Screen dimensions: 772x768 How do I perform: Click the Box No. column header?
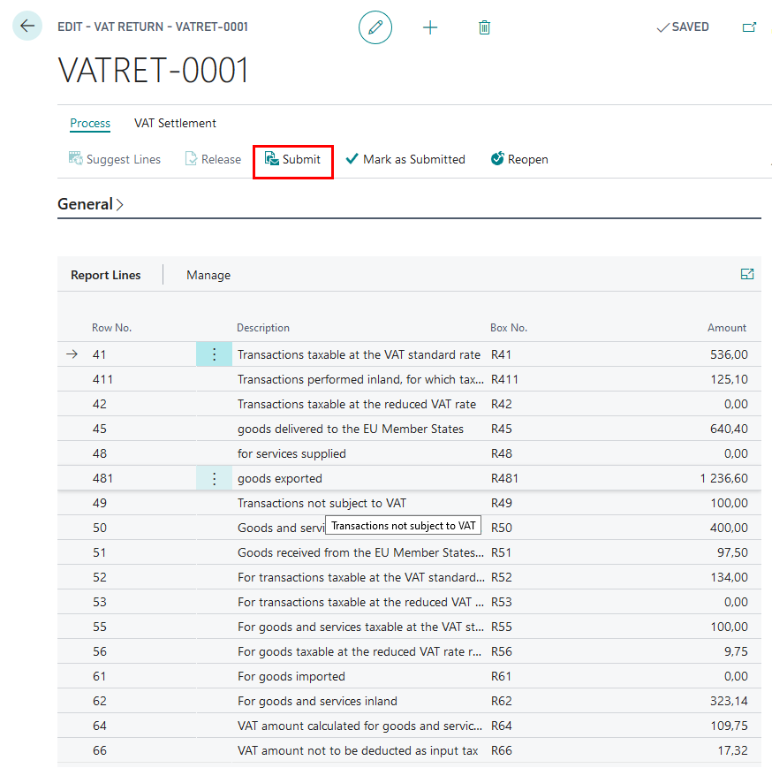click(x=509, y=328)
